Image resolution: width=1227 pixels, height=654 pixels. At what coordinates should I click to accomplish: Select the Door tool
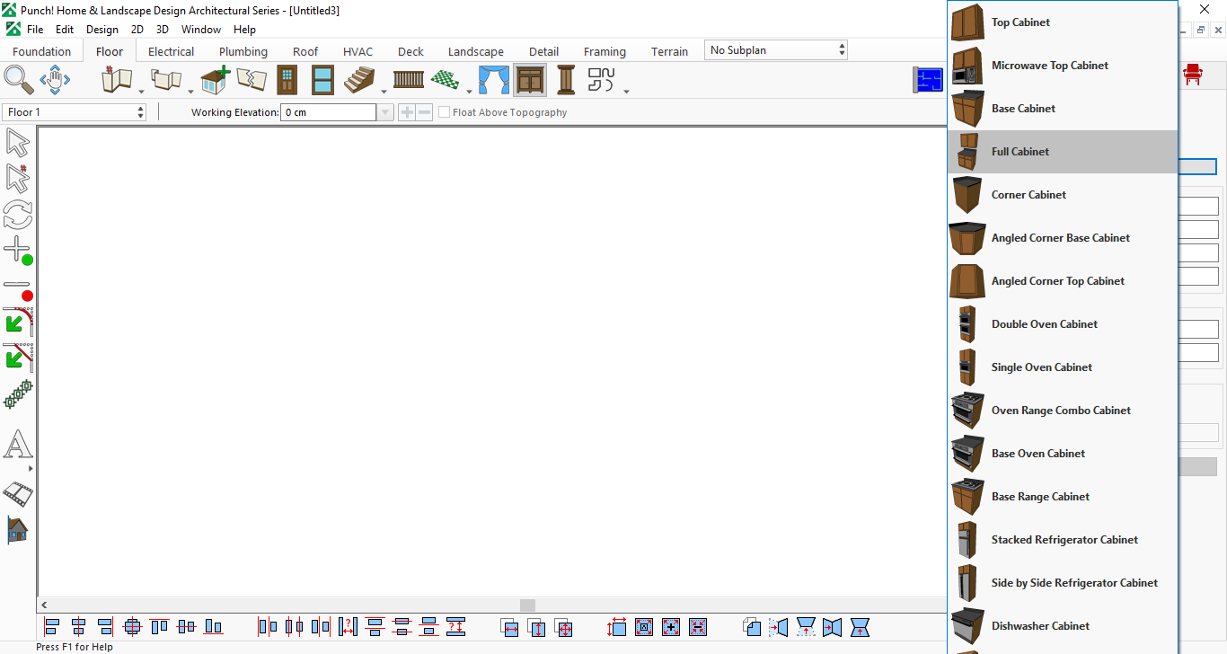coord(287,80)
